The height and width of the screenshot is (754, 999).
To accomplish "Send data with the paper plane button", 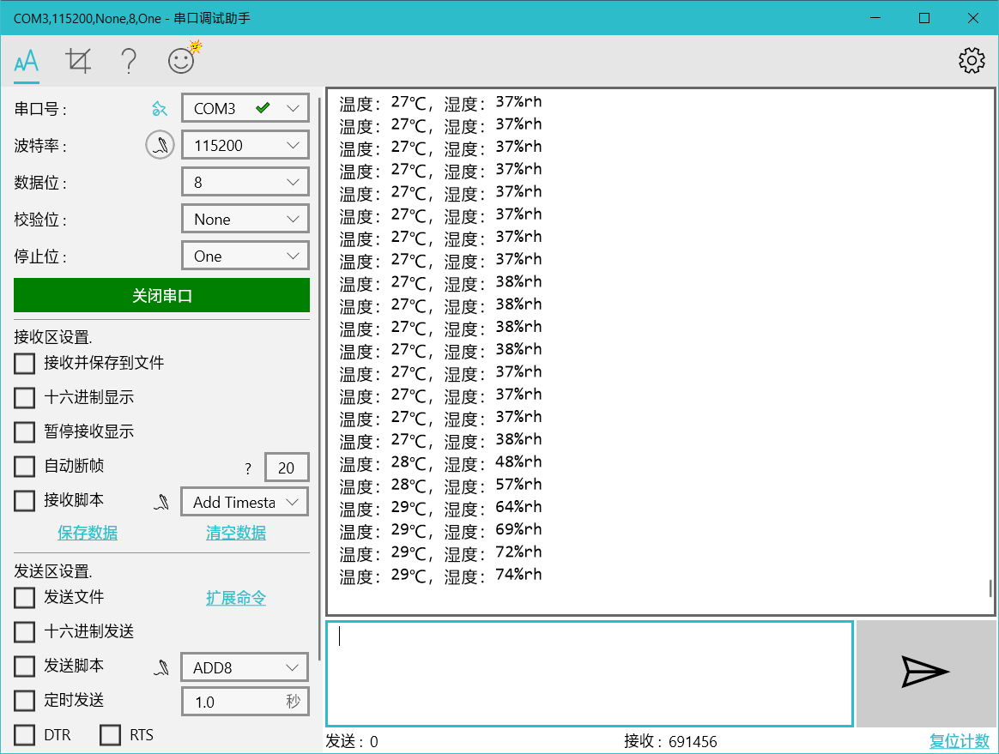I will pos(926,673).
